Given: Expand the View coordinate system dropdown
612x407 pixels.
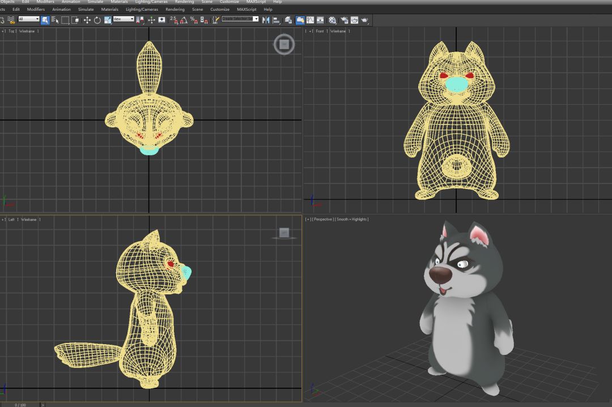Looking at the screenshot, I should click(124, 19).
